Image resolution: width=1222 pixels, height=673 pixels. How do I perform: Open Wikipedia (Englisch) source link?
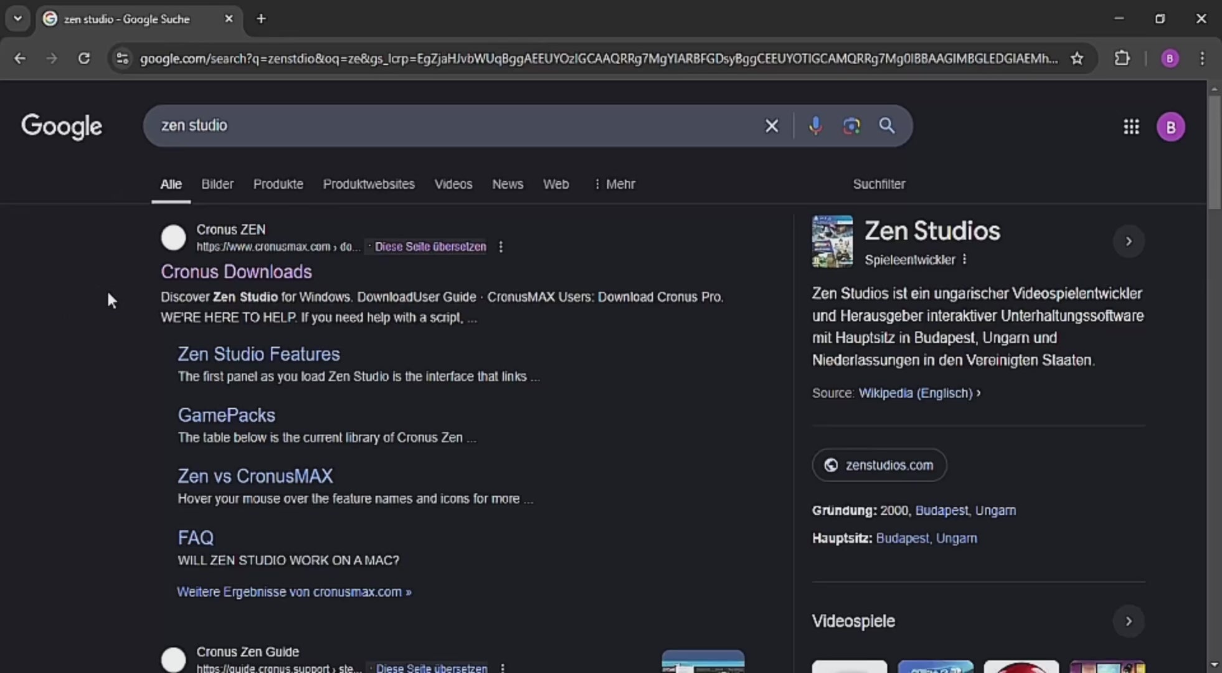pos(919,393)
